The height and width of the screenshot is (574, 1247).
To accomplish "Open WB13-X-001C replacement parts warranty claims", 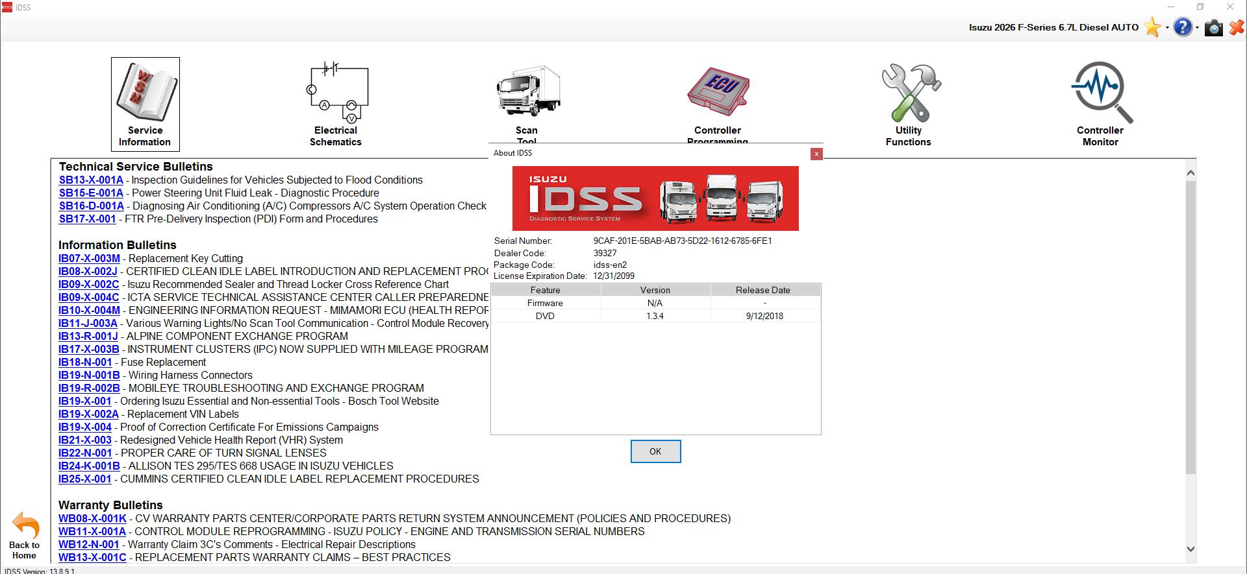I will click(92, 557).
